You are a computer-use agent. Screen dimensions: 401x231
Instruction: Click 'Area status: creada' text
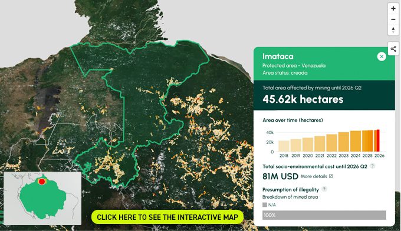(285, 73)
